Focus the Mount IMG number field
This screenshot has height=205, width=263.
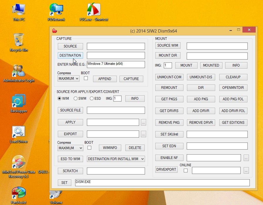(168, 65)
